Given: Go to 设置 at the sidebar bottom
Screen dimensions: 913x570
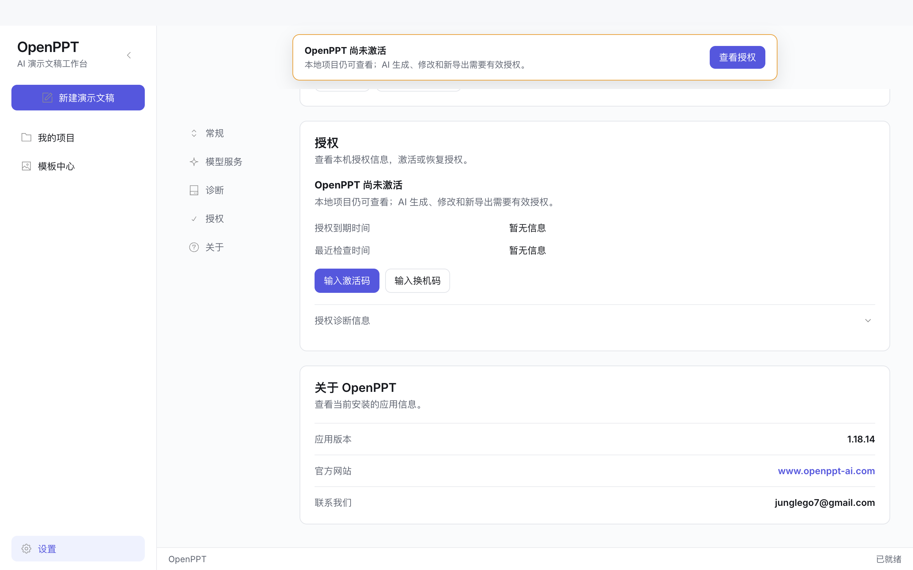Looking at the screenshot, I should 78,549.
